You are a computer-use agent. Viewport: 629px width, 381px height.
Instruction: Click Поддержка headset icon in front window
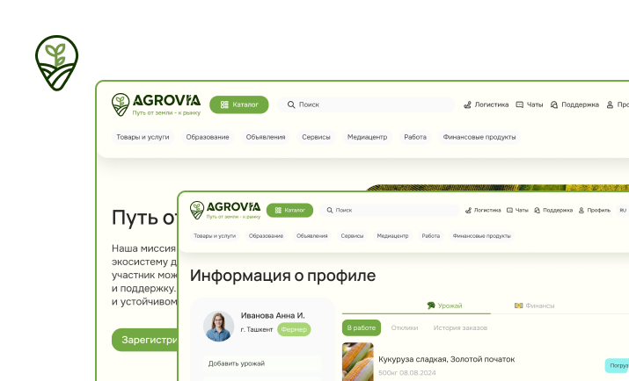538,210
